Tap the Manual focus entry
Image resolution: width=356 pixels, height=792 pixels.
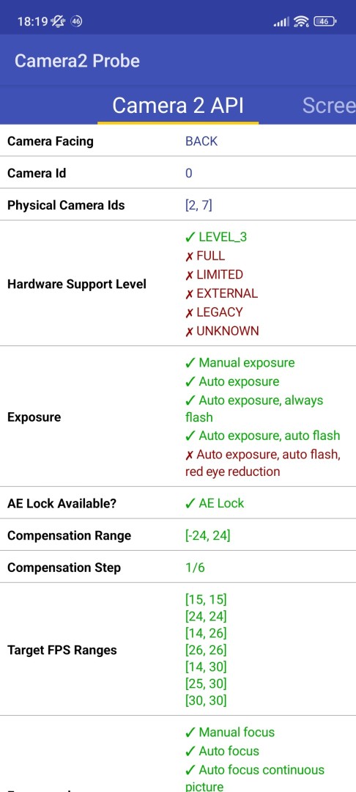[x=230, y=732]
